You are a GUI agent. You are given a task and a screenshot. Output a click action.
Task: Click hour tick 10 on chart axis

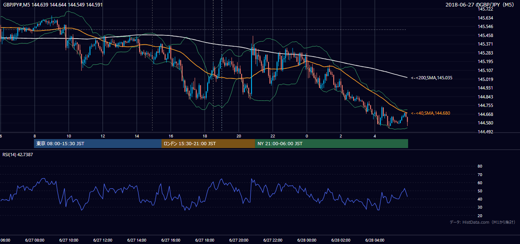click(69, 136)
